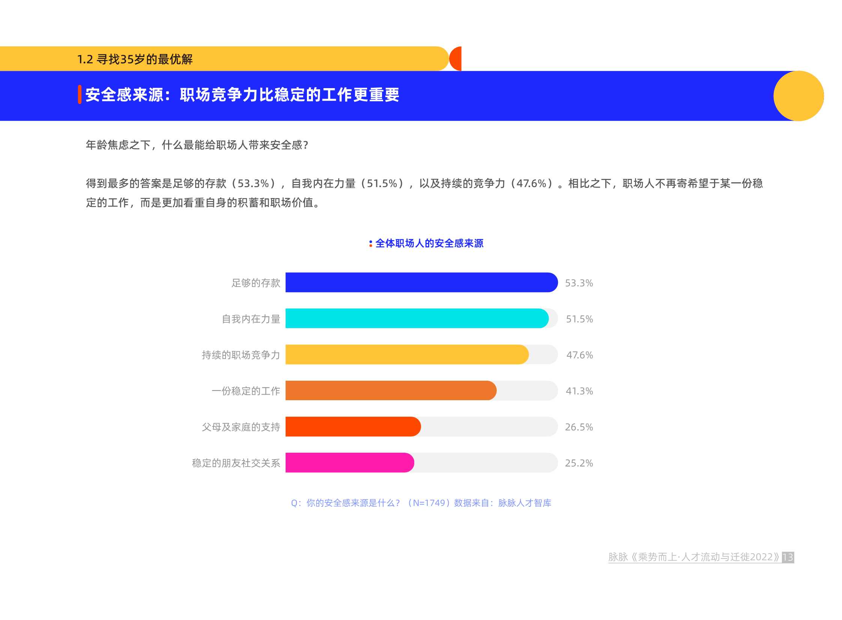Viewport: 842px width, 620px height.
Task: Click the red bar for 父母及家庭的支持
Action: pos(353,426)
